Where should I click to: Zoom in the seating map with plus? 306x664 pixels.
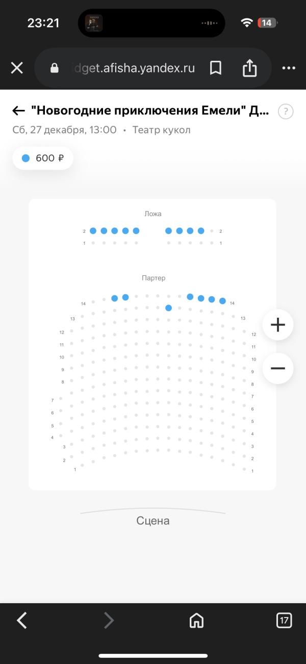[278, 325]
